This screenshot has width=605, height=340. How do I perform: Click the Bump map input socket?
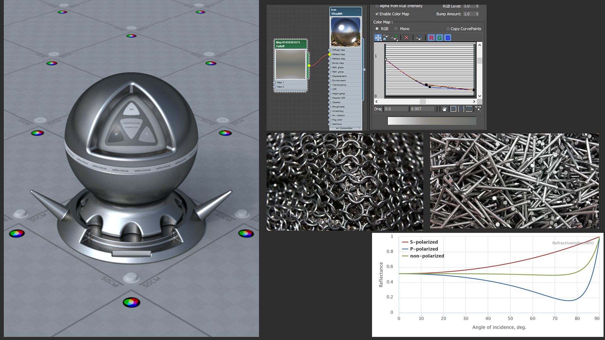(330, 63)
